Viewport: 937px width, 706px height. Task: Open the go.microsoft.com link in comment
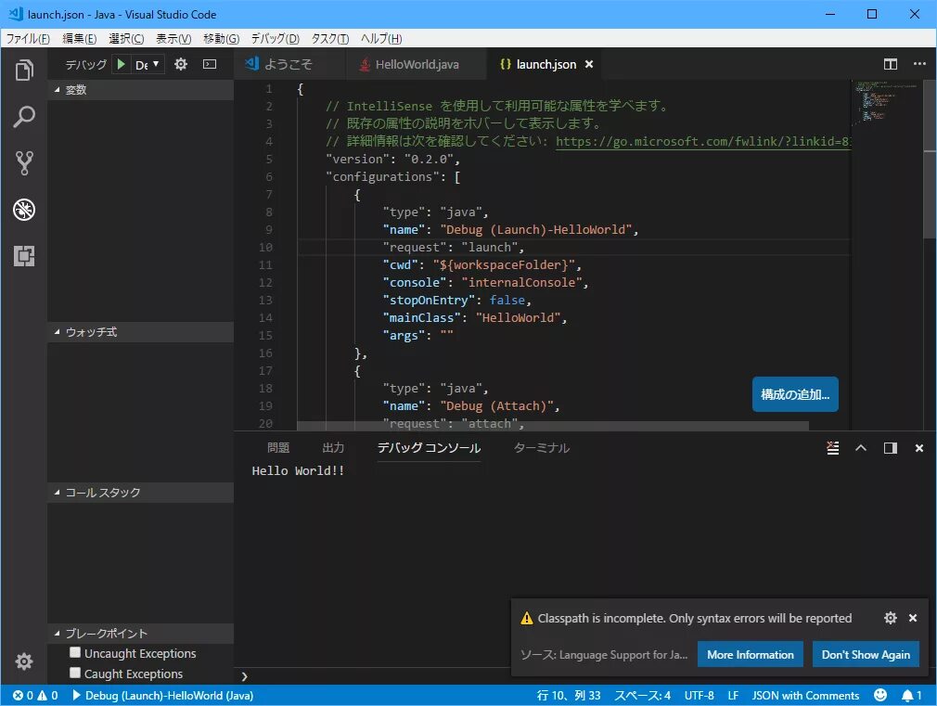[x=703, y=142]
